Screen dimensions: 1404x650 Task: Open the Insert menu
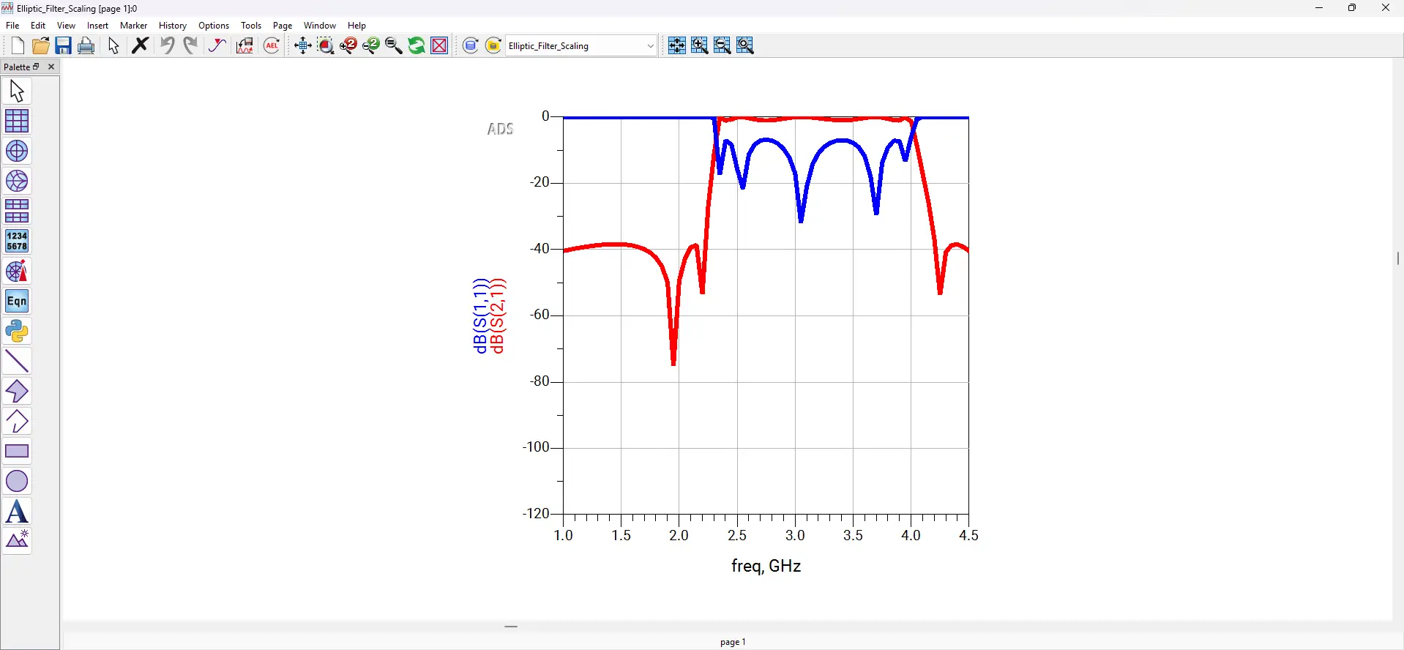coord(97,26)
